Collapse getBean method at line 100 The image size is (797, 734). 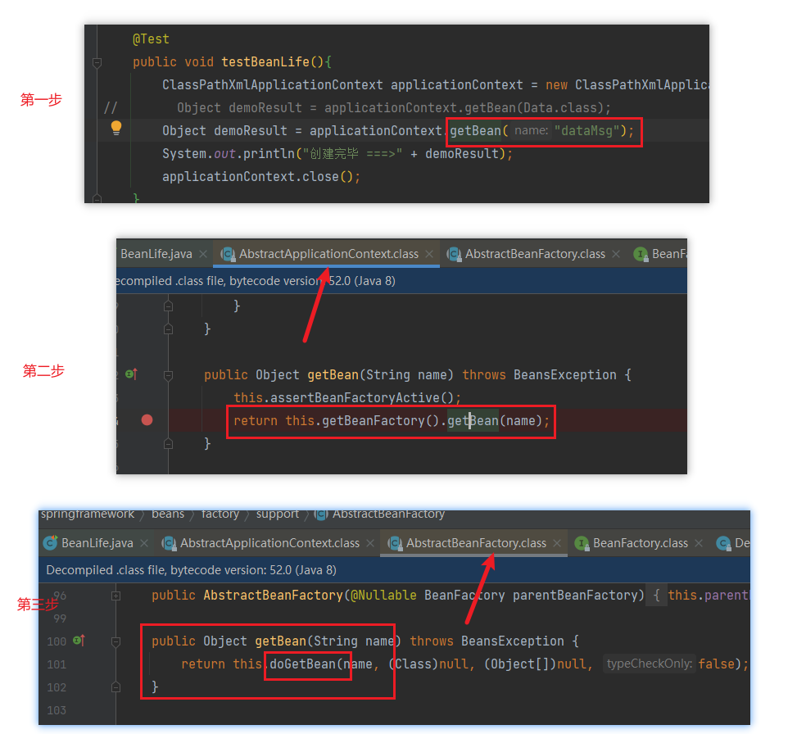pos(115,641)
